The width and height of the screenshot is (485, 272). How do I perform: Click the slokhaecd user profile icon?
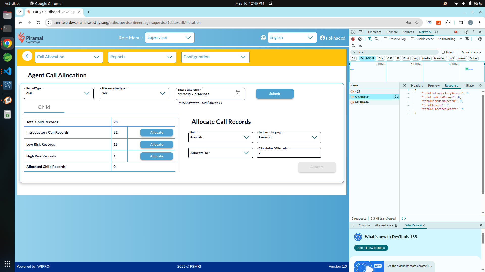[322, 38]
